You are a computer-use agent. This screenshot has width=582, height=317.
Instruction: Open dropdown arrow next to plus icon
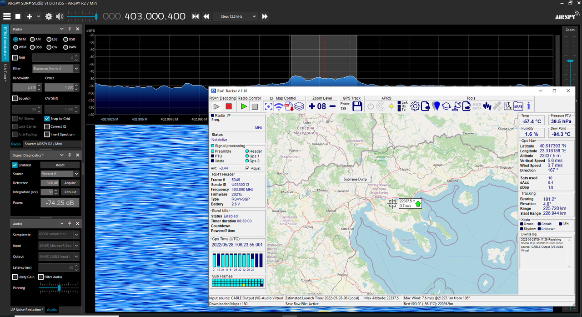(x=39, y=16)
